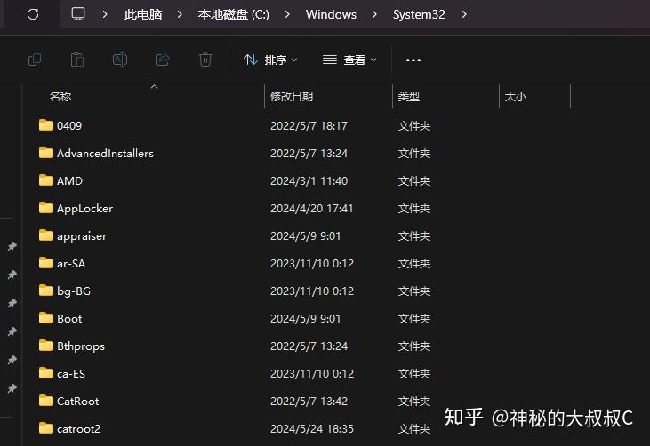This screenshot has width=650, height=446.
Task: Click the CatRoot folder name
Action: point(78,402)
